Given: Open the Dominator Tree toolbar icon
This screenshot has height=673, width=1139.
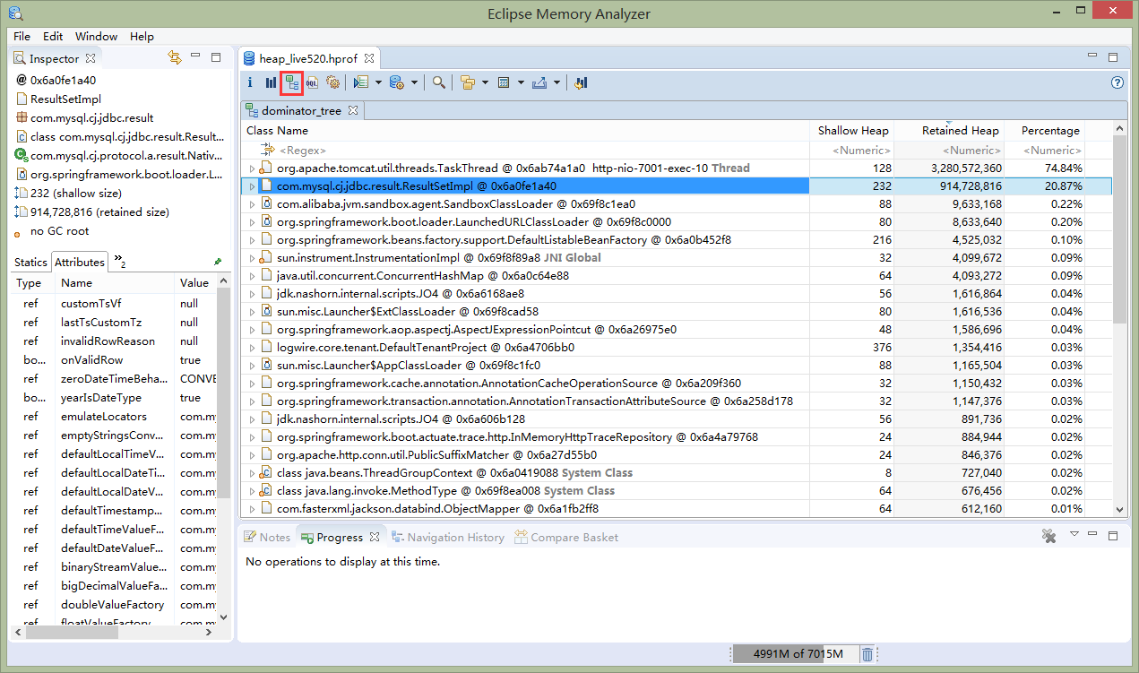Looking at the screenshot, I should tap(291, 82).
